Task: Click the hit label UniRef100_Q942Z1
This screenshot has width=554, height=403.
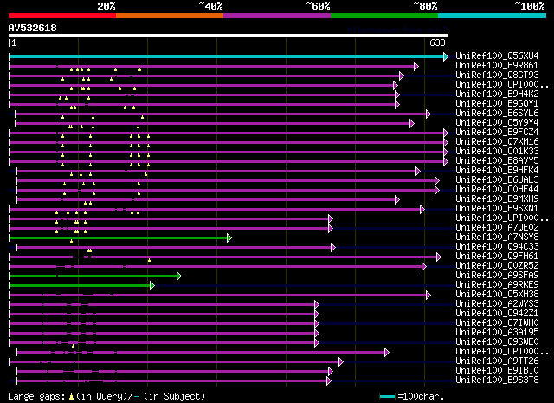Action: point(497,314)
